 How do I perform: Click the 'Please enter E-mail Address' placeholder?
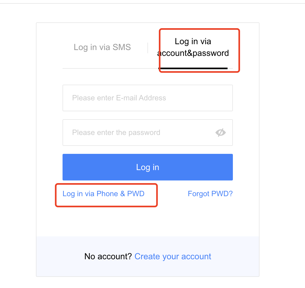119,98
